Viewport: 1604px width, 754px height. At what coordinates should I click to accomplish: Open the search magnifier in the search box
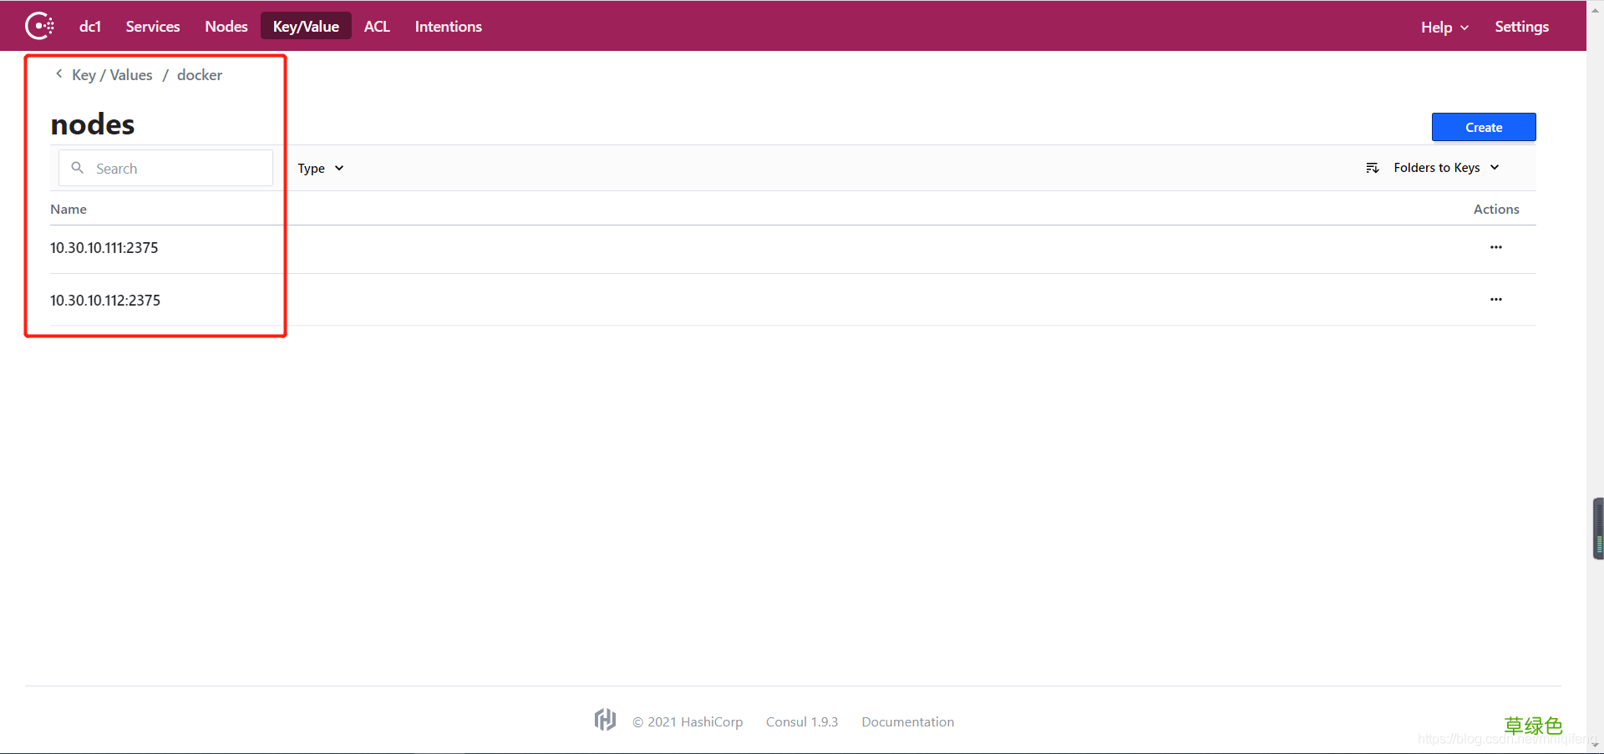pyautogui.click(x=77, y=168)
